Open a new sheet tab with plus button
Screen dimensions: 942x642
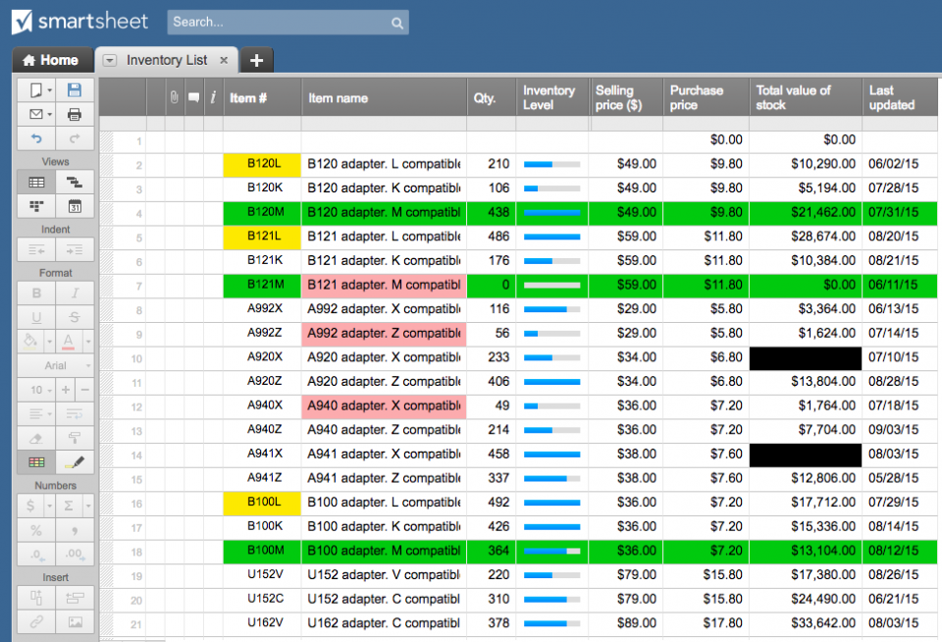click(256, 59)
